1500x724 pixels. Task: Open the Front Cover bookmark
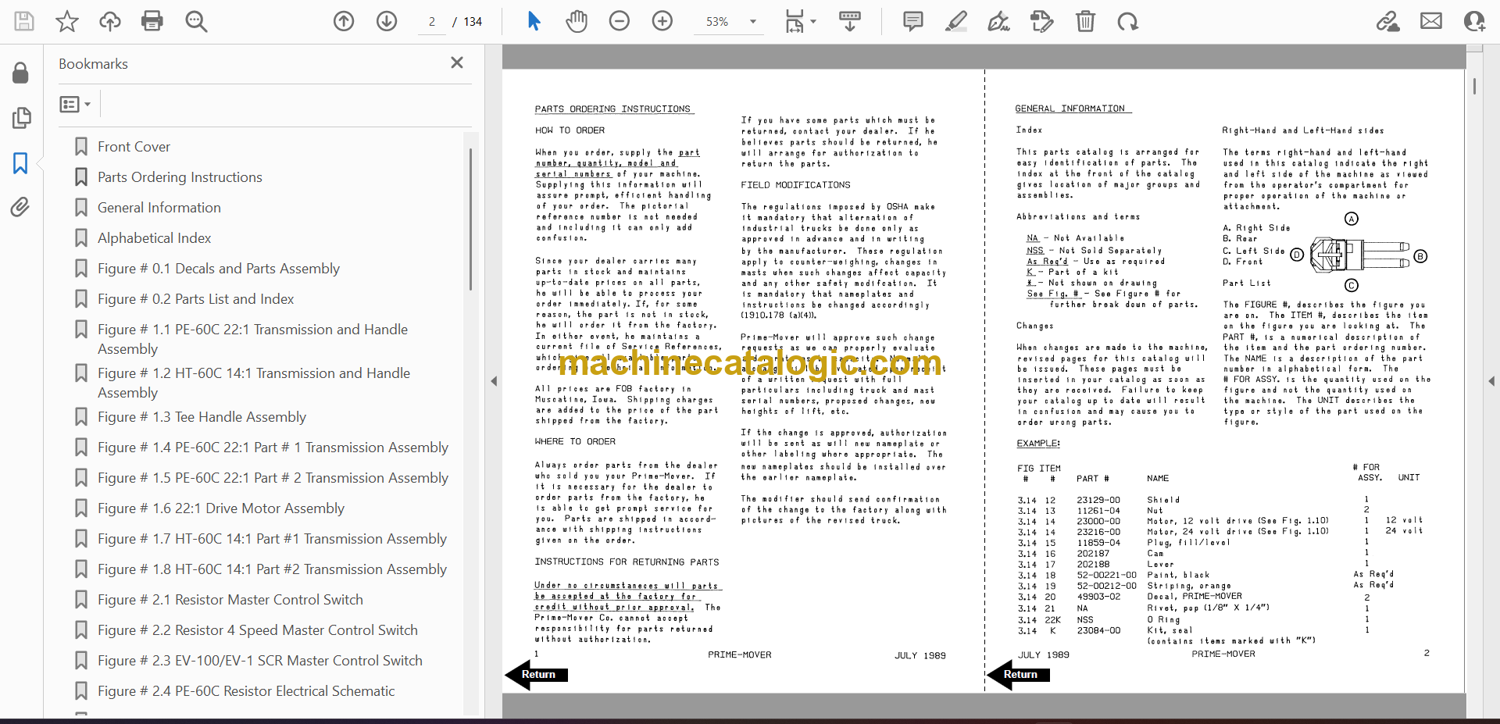(x=134, y=147)
